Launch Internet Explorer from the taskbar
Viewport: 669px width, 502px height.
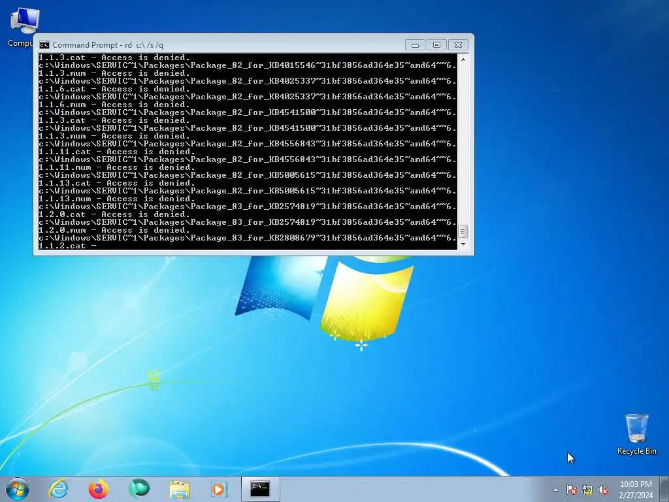click(58, 489)
